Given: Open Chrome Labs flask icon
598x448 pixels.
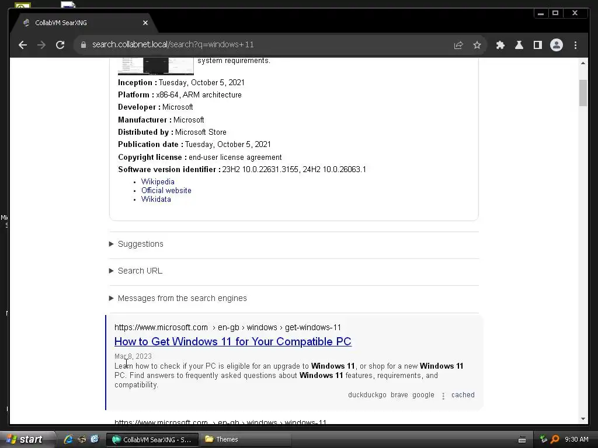Looking at the screenshot, I should coord(519,45).
